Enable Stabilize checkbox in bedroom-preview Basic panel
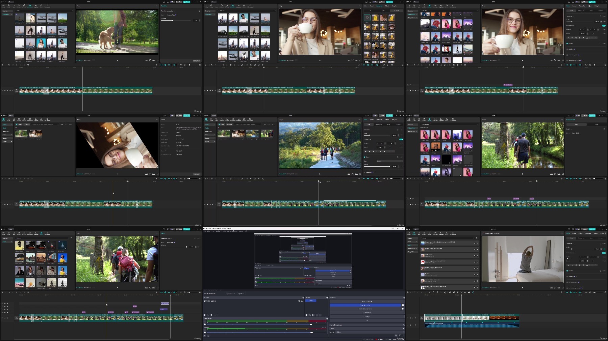Screen dimensions: 608x341 (x=567, y=277)
